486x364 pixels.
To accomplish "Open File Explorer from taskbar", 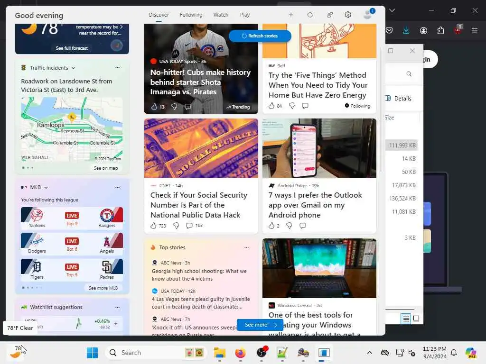I will (x=220, y=353).
